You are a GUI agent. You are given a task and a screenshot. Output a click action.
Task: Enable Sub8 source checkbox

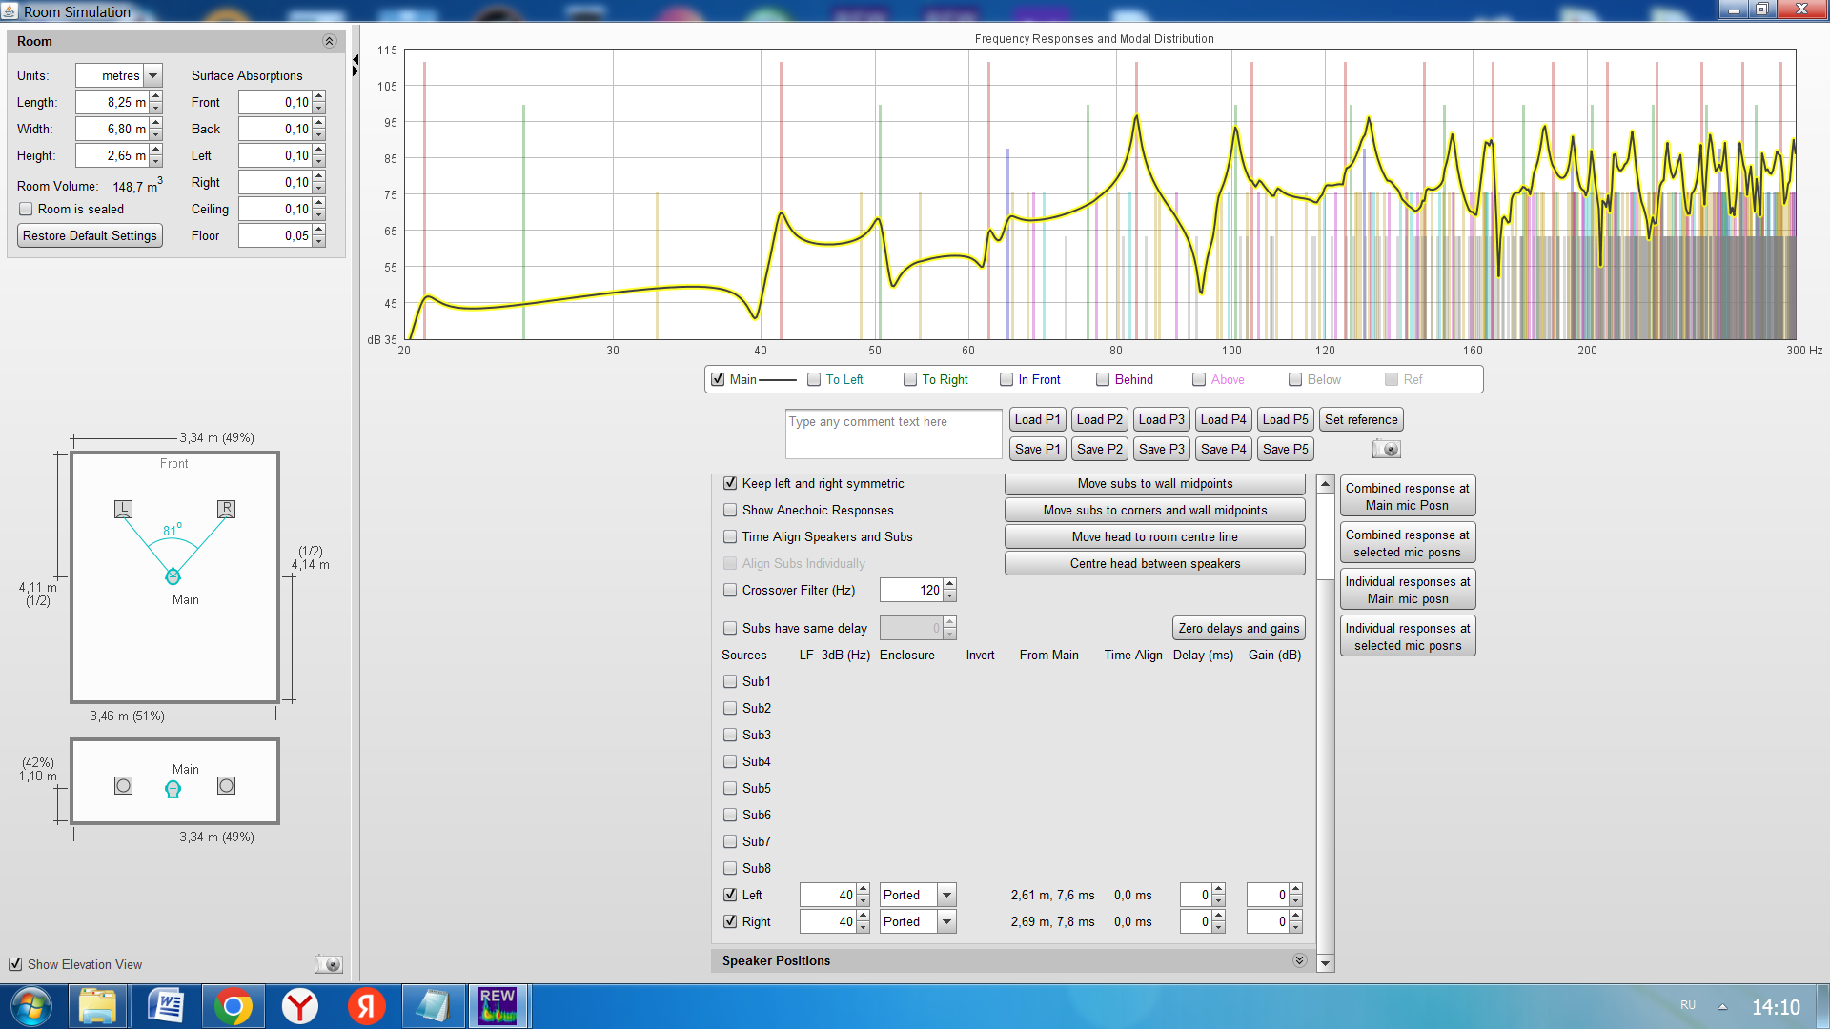click(x=730, y=868)
